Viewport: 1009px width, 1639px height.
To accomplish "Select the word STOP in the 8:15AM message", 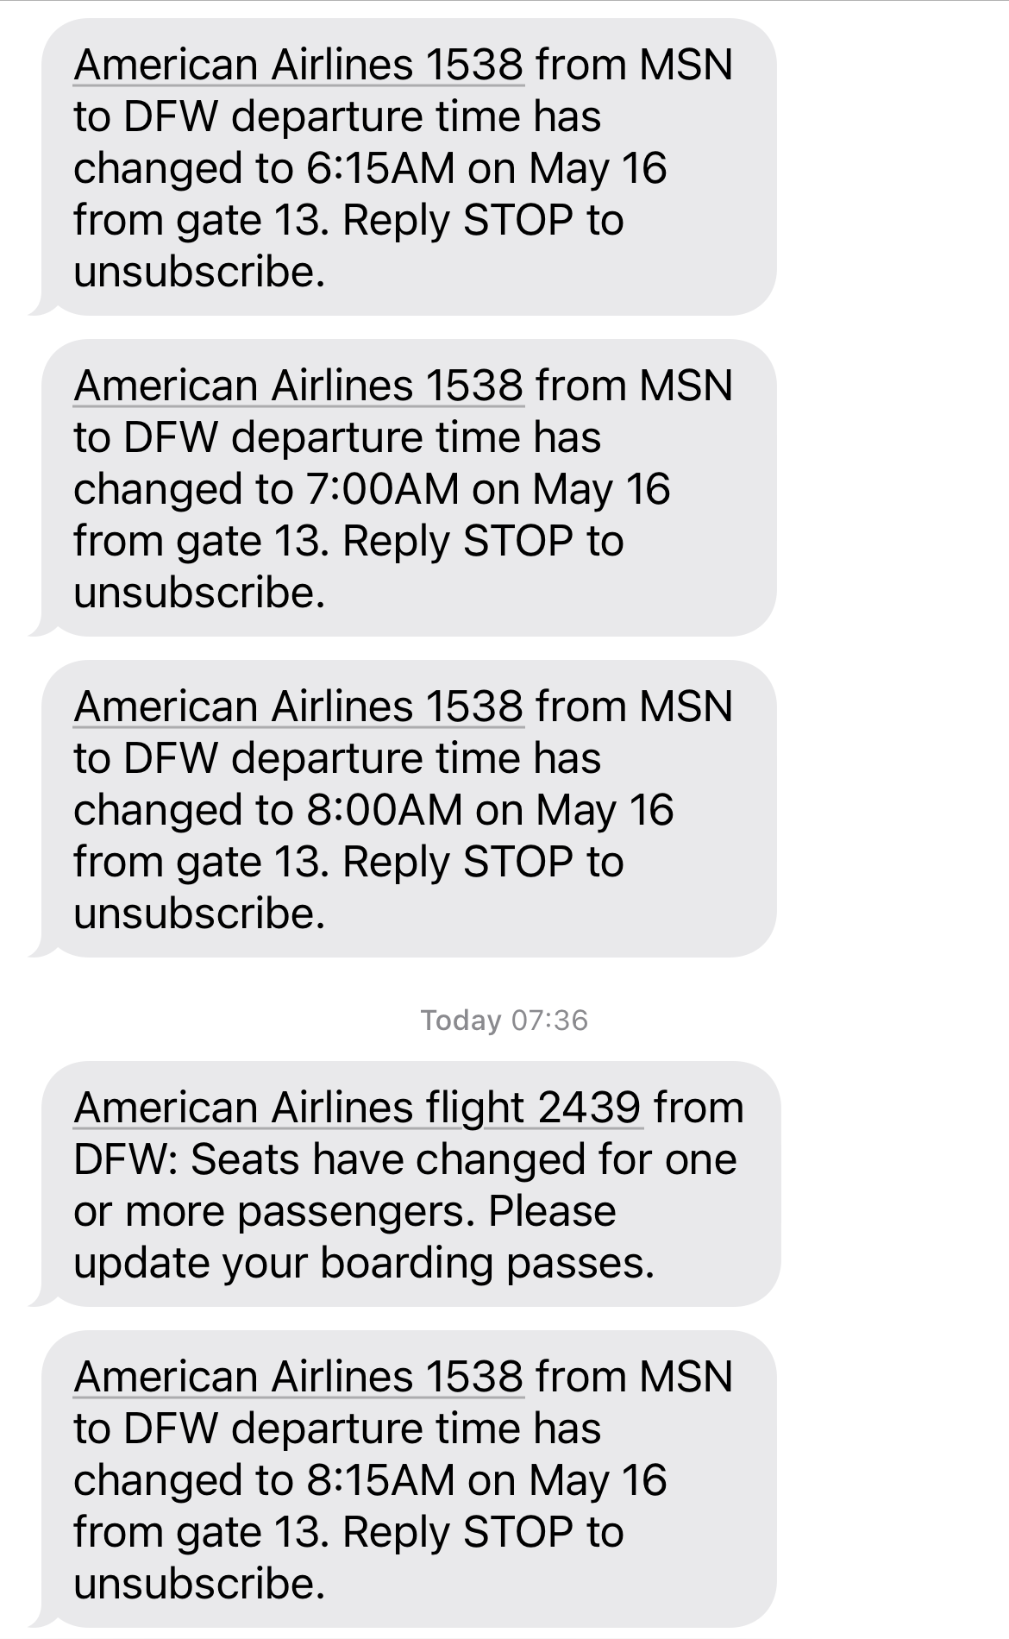I will pyautogui.click(x=518, y=1532).
